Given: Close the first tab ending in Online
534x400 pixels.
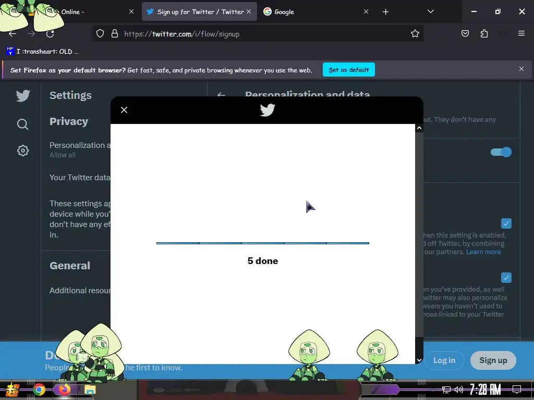Looking at the screenshot, I should click(x=131, y=11).
